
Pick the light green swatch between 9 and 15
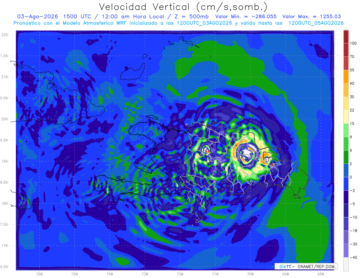tap(346, 130)
